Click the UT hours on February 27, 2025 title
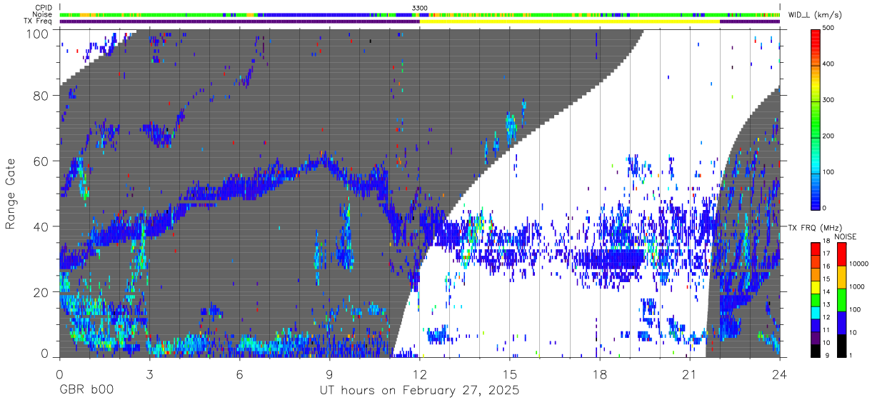The width and height of the screenshot is (877, 405). (419, 391)
